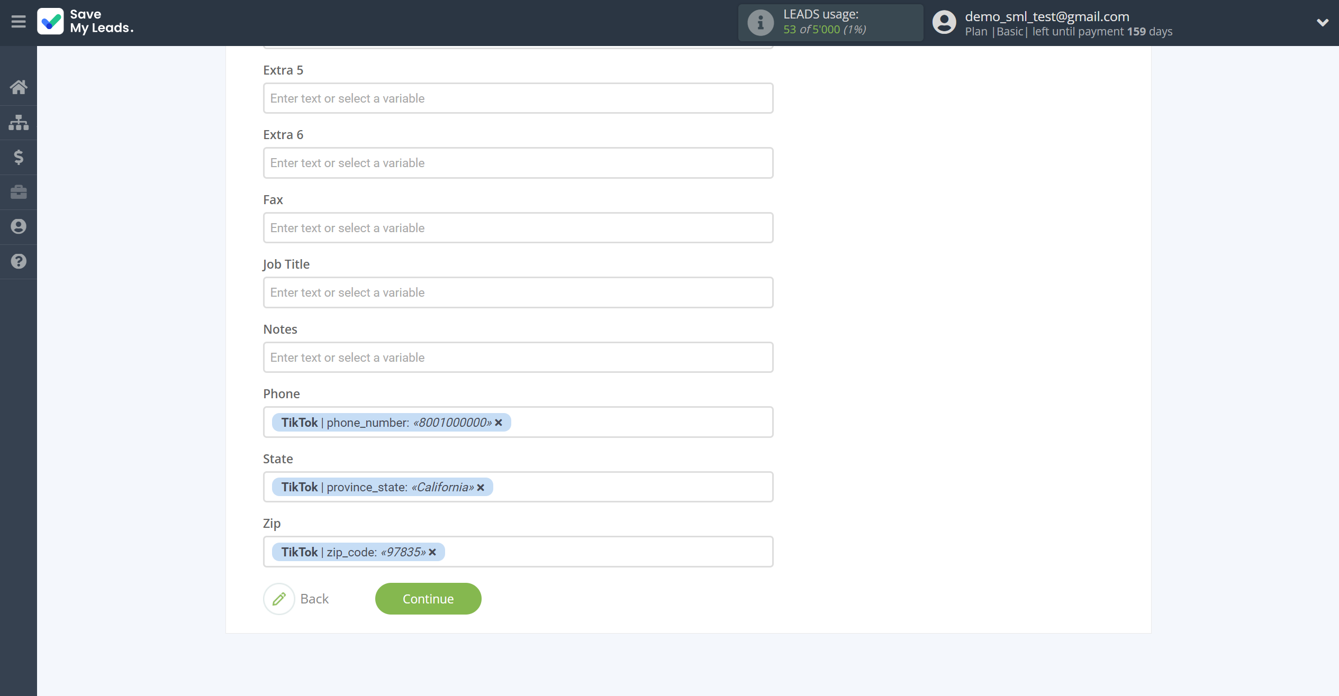Focus the Notes input field

click(518, 358)
